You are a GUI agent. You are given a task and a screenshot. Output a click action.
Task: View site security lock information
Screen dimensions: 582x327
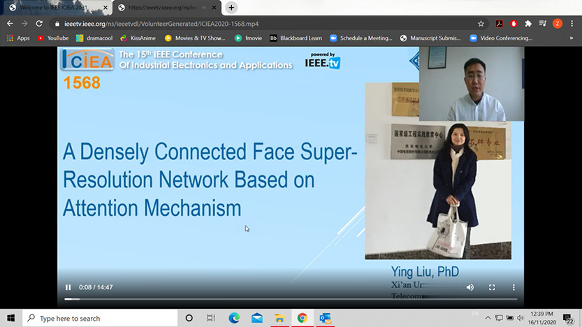(x=57, y=24)
